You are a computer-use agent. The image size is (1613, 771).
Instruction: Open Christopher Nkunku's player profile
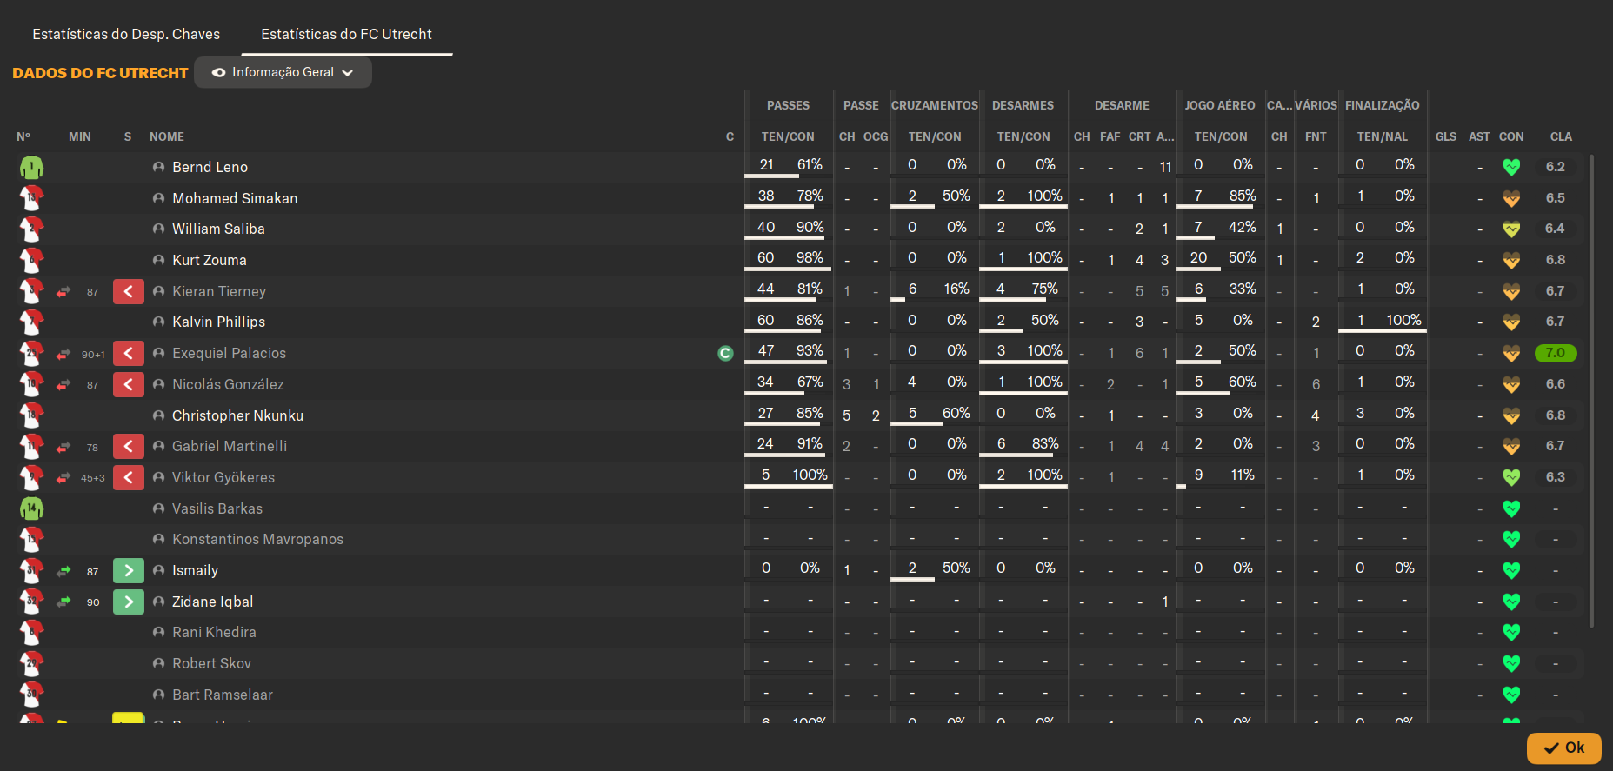[x=237, y=415]
